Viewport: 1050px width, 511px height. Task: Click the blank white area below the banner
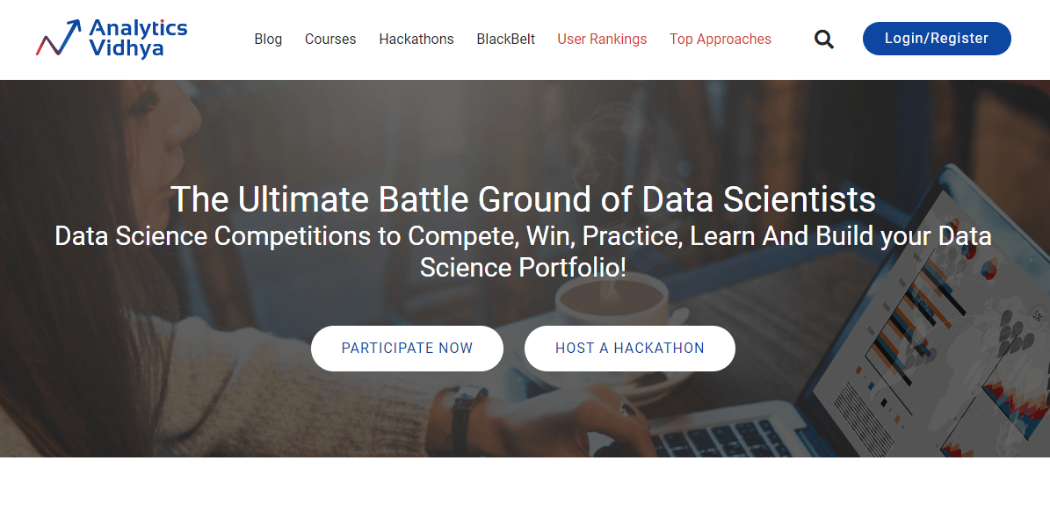(x=525, y=485)
